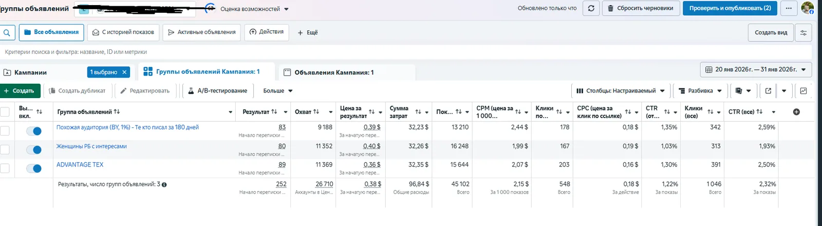
Task: Open the date range 20 янв – 31 янв picker
Action: 756,69
